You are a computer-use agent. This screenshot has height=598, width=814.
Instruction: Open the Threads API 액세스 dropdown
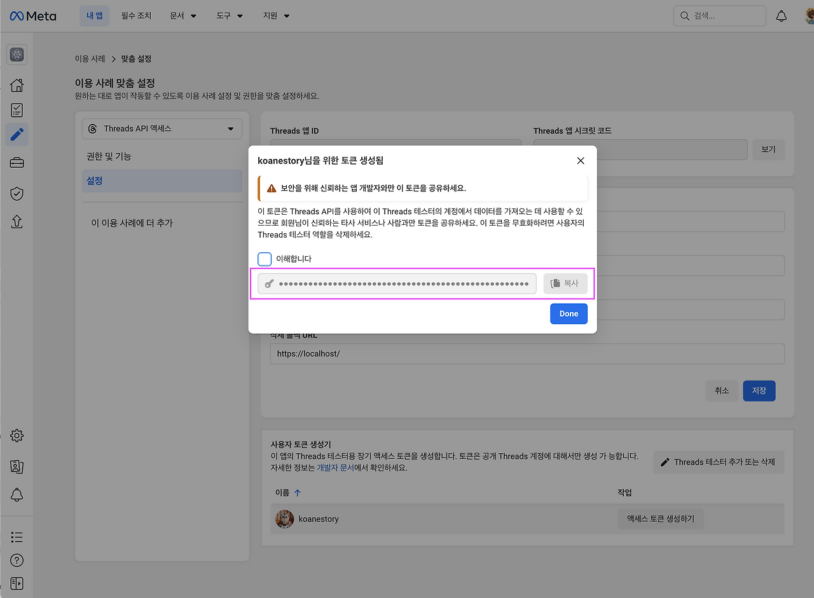coord(162,128)
